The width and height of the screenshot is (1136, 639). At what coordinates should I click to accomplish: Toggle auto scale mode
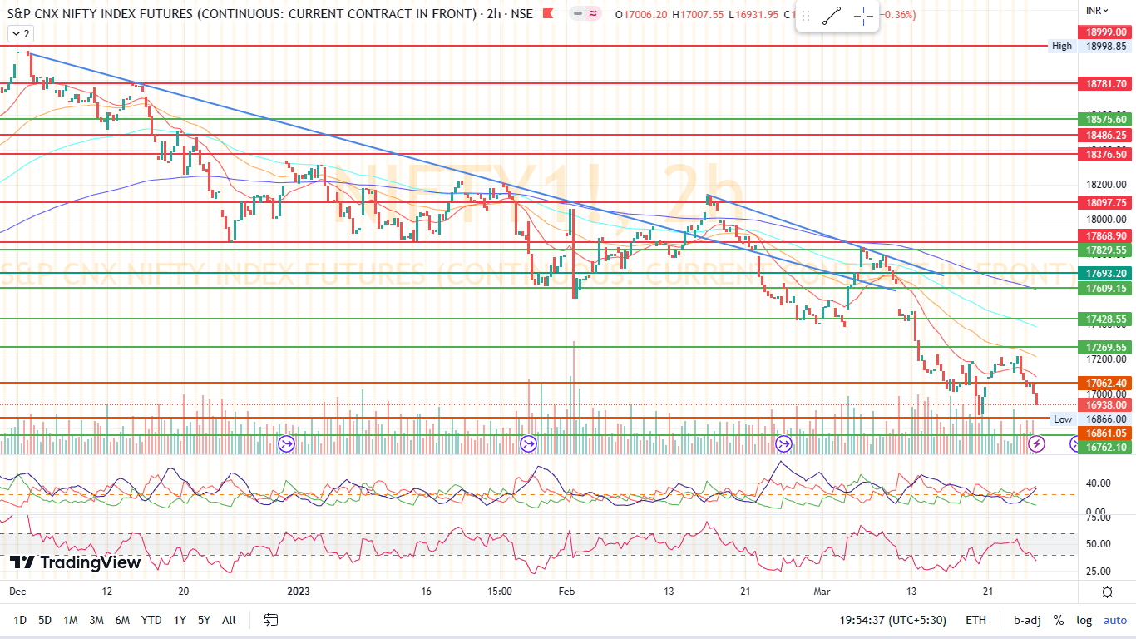click(x=1115, y=620)
